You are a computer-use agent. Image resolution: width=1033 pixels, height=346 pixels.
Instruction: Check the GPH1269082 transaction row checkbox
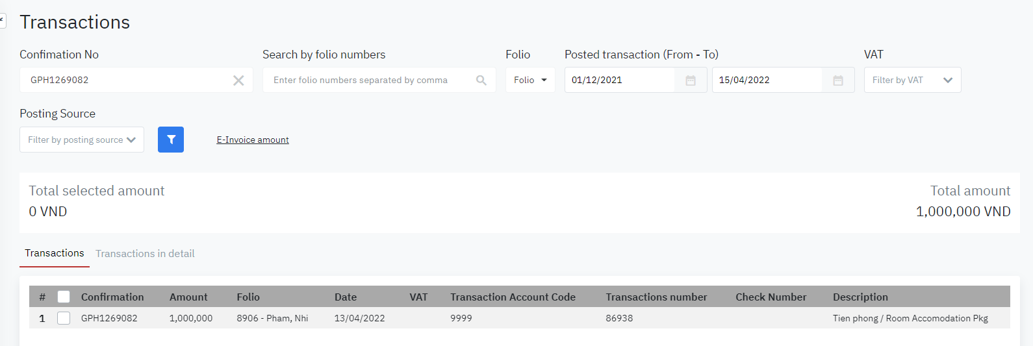click(64, 318)
